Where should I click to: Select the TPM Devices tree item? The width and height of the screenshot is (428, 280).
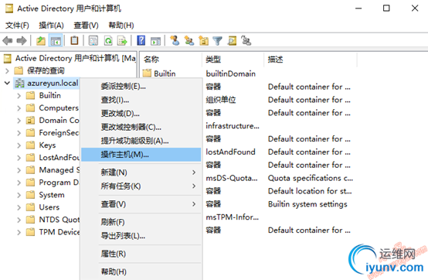pos(59,232)
